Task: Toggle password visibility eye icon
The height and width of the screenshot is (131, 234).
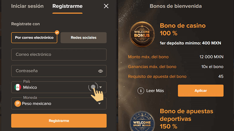Action: [101, 71]
